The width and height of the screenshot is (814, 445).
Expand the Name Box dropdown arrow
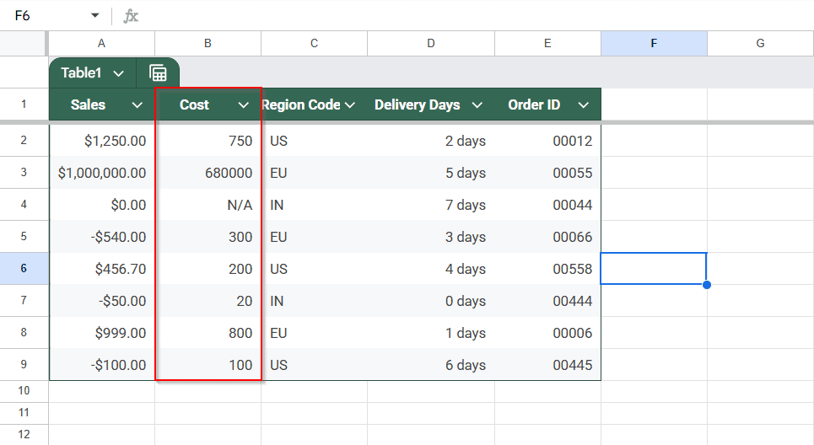[95, 15]
